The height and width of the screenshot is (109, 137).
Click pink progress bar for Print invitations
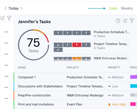click(133, 104)
